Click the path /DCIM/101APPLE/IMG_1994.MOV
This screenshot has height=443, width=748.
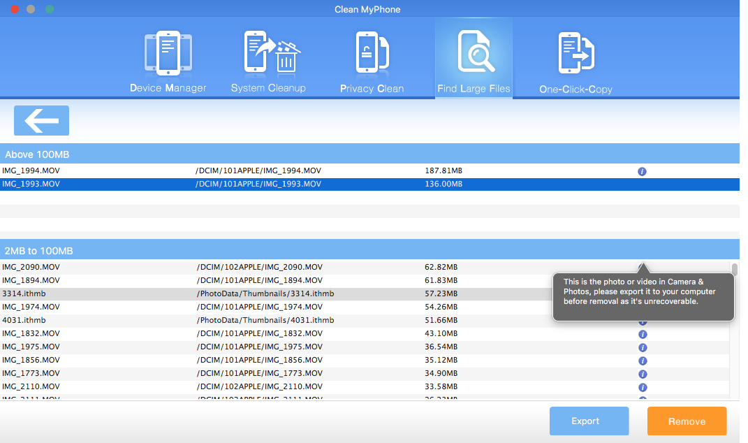click(x=258, y=171)
